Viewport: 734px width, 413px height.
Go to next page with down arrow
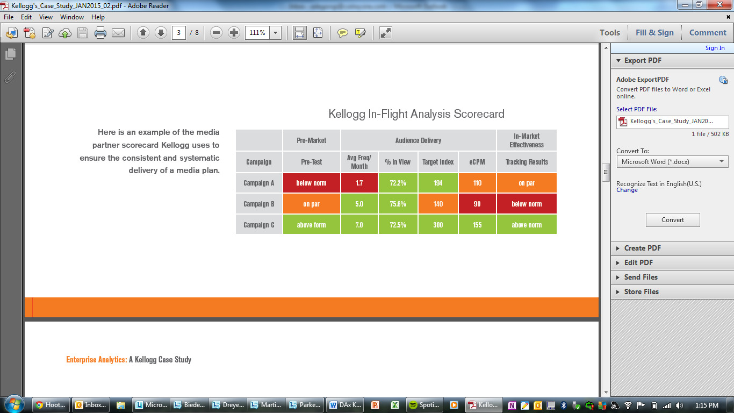point(161,33)
